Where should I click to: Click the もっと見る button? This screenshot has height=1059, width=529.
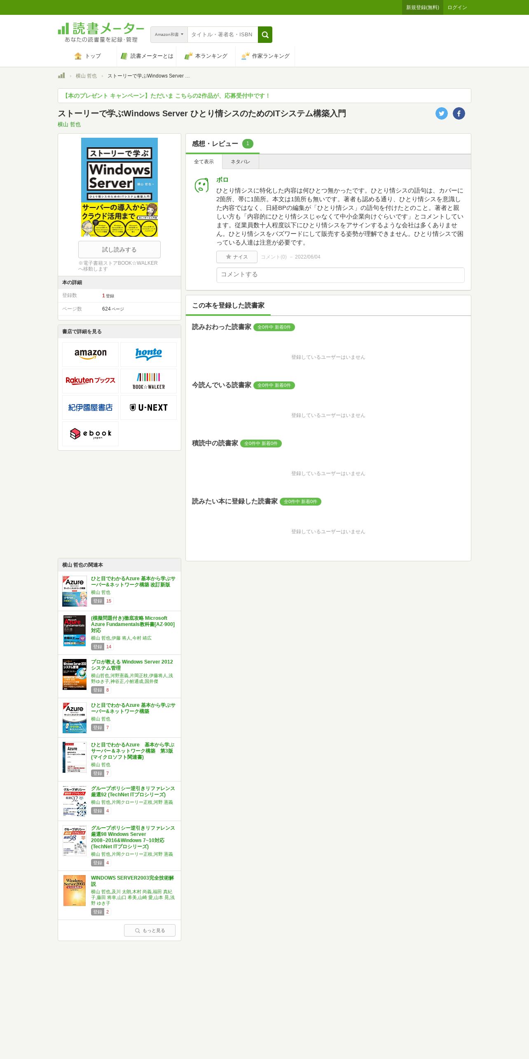150,930
